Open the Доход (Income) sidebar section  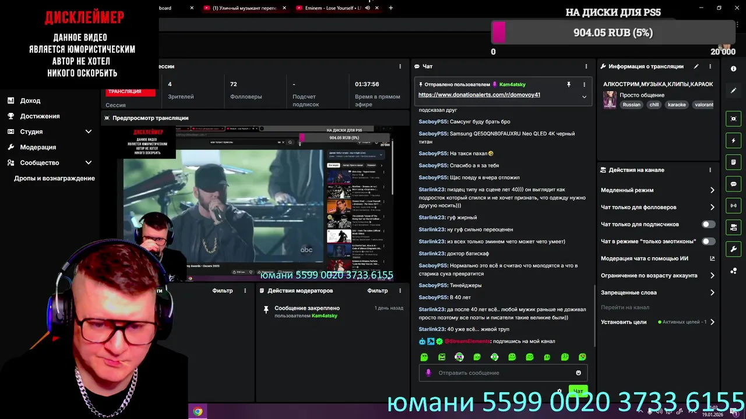[x=30, y=101]
